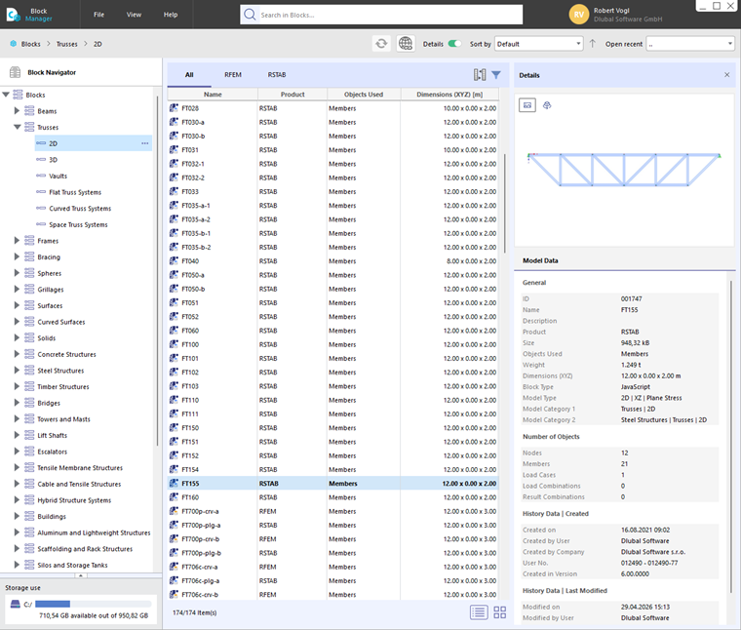Sort by the Objects Used header
Viewport: 741px width, 630px height.
click(364, 95)
